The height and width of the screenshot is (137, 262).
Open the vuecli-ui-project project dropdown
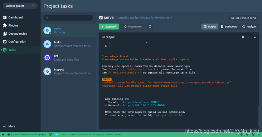point(20,6)
